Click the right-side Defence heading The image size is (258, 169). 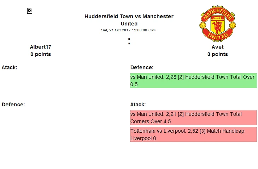[142, 67]
